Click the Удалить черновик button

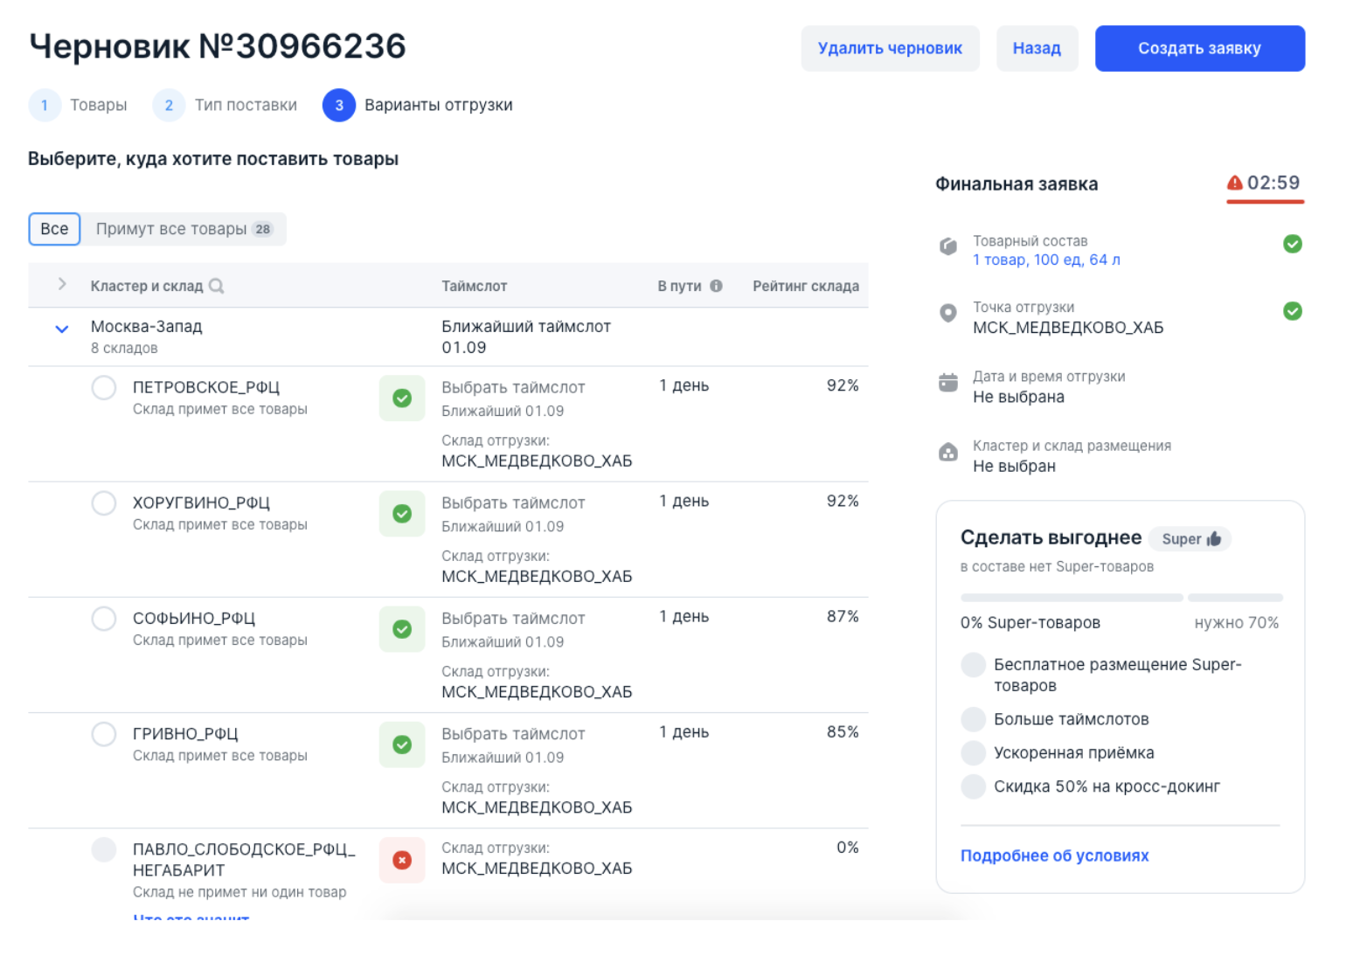[x=890, y=48]
